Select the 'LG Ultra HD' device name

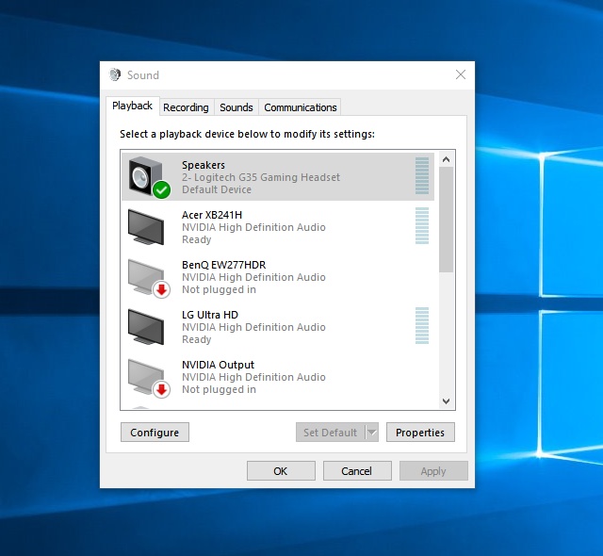tap(210, 315)
